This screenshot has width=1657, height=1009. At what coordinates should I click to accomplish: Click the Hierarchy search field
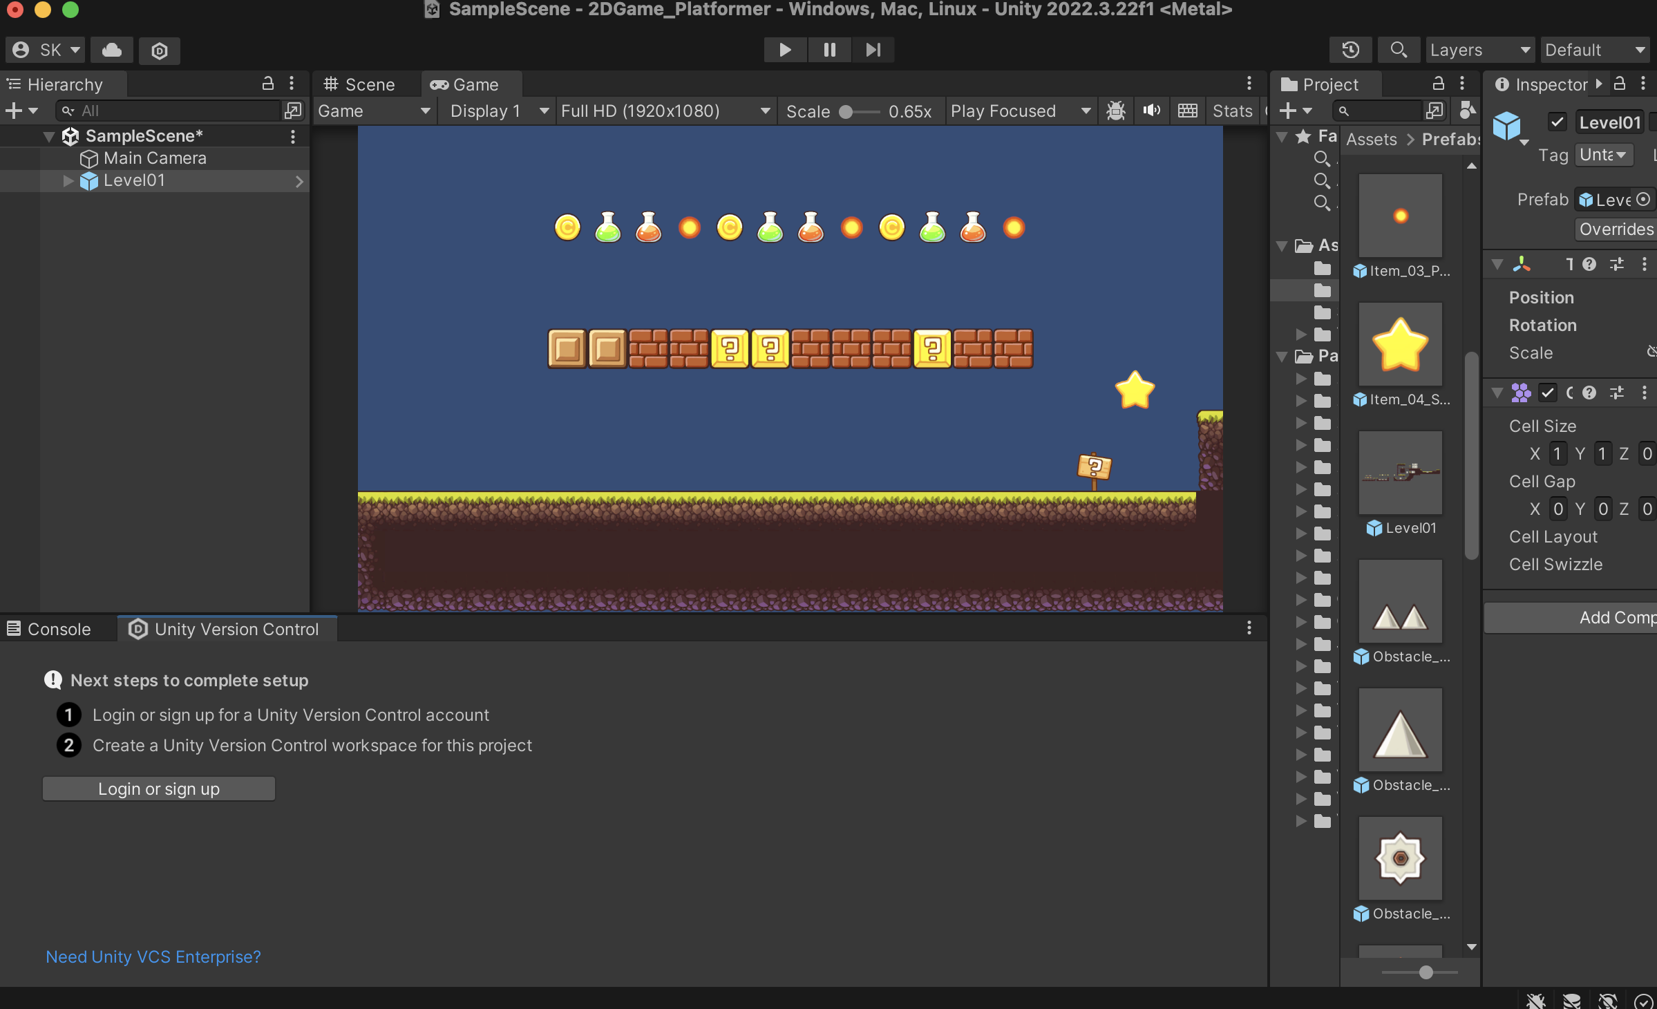point(169,111)
